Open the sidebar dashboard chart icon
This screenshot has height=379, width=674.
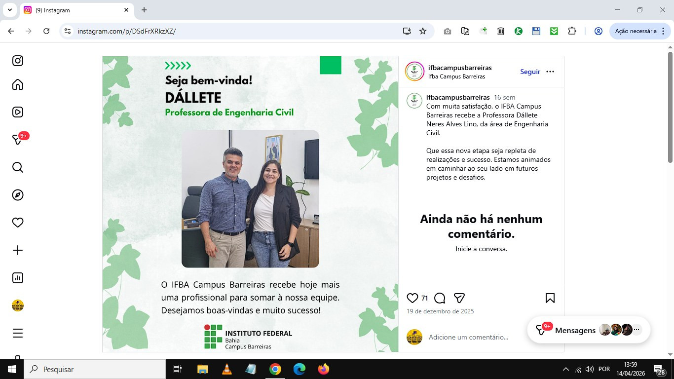tap(18, 278)
